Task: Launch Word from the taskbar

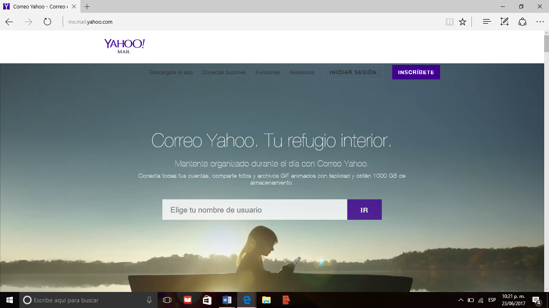Action: click(x=226, y=300)
